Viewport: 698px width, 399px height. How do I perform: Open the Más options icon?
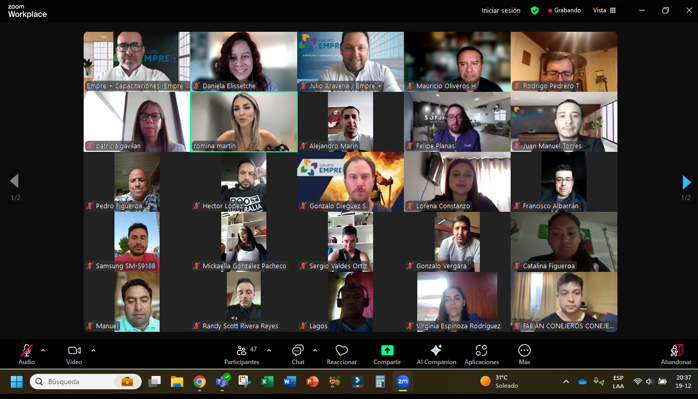click(524, 351)
